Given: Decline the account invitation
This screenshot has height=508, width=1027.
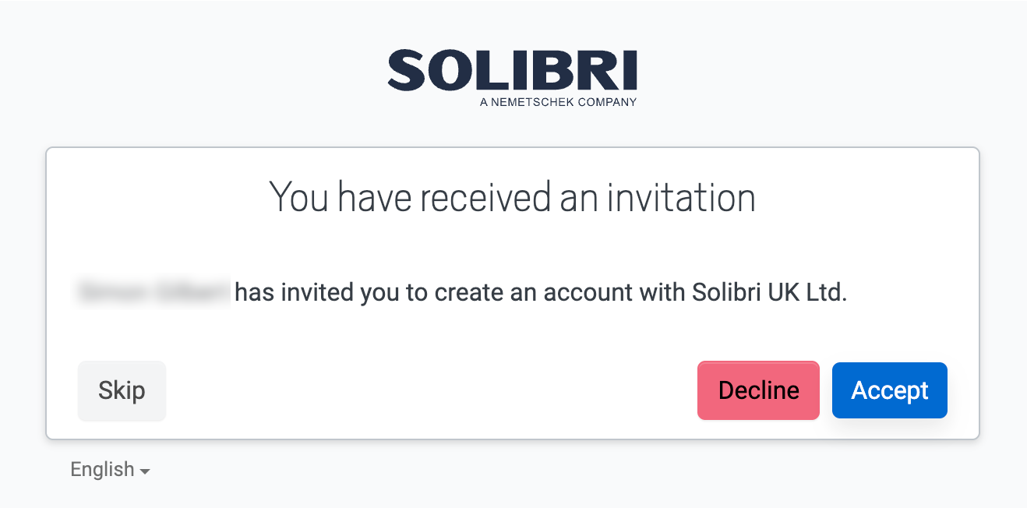Looking at the screenshot, I should [x=758, y=390].
